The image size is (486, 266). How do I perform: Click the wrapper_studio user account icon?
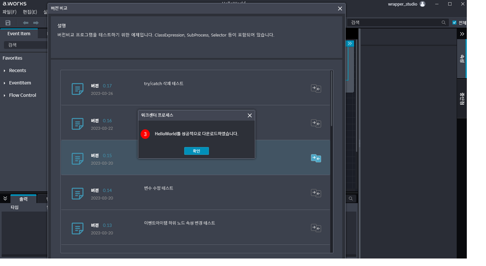(422, 4)
